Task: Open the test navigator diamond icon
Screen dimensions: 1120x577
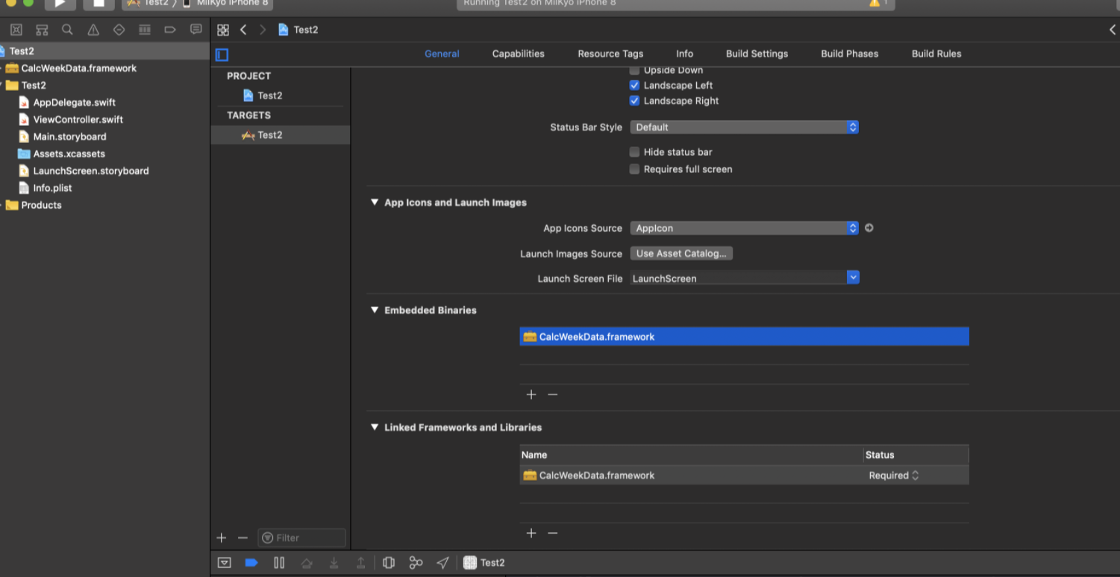Action: 119,30
